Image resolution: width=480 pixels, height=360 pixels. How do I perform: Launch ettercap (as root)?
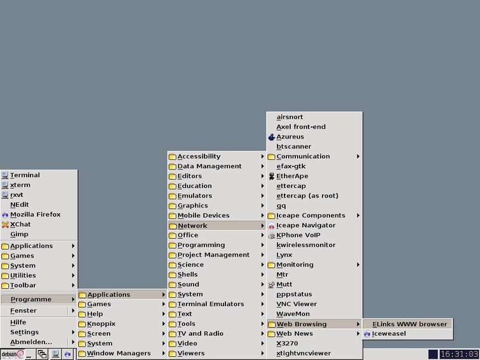click(314, 196)
